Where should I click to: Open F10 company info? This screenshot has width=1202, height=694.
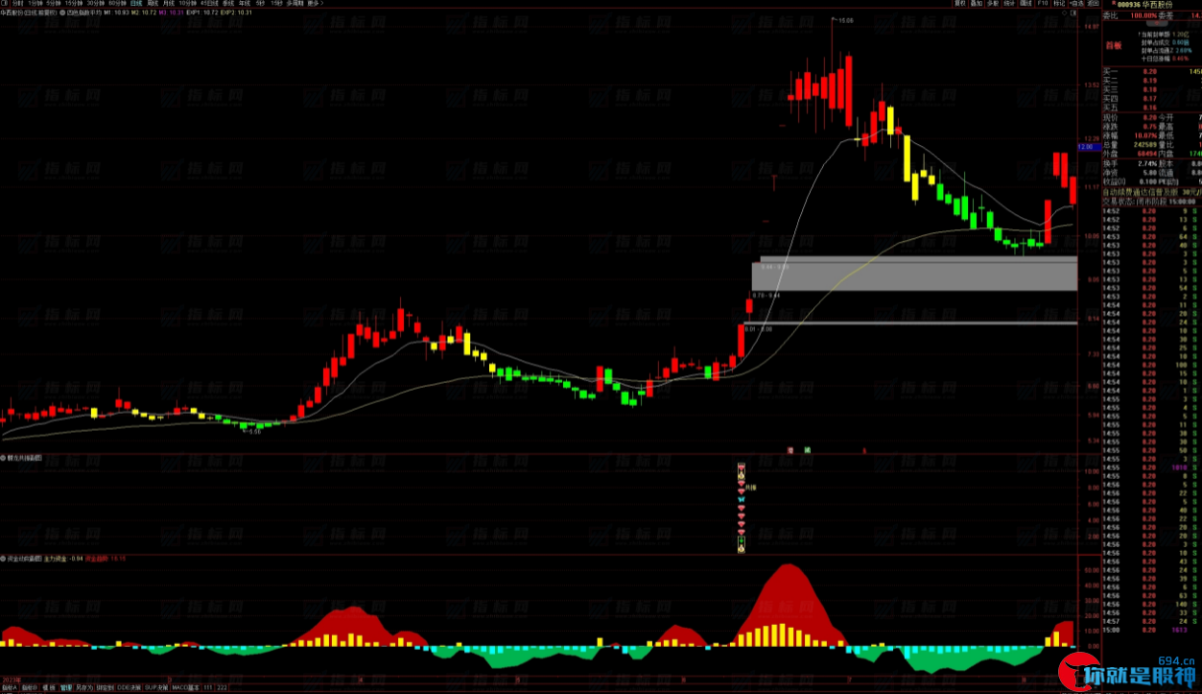(1043, 4)
